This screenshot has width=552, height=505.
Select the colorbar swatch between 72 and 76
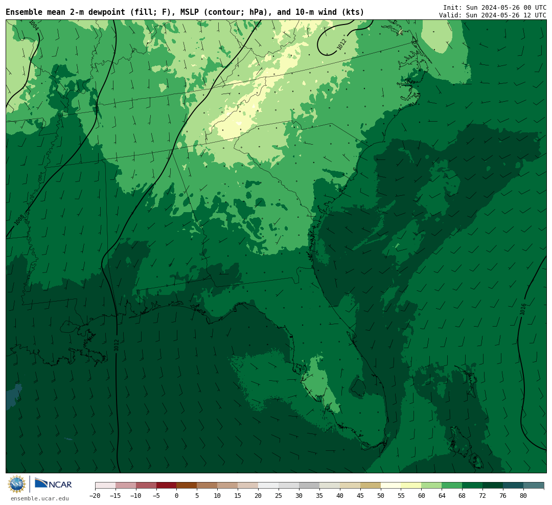click(x=493, y=486)
